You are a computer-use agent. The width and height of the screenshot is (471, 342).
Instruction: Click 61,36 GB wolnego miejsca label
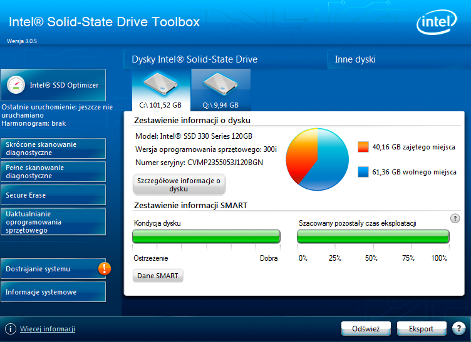point(414,172)
